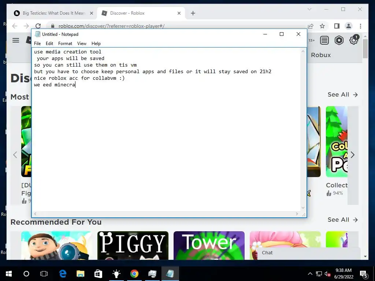
Task: Click the Robux tab label
Action: tap(321, 55)
